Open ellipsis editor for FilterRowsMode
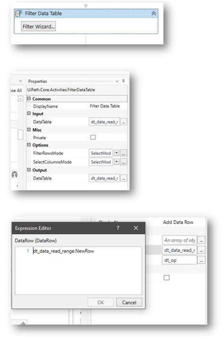Viewport: 224px width, 339px height. pyautogui.click(x=123, y=153)
